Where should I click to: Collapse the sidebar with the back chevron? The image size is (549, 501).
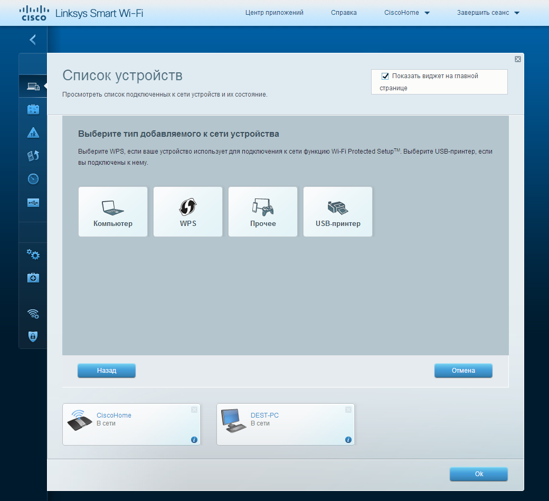[x=33, y=40]
